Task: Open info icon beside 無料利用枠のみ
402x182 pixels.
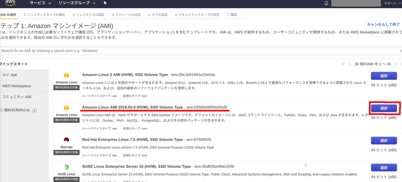Action: (x=35, y=110)
